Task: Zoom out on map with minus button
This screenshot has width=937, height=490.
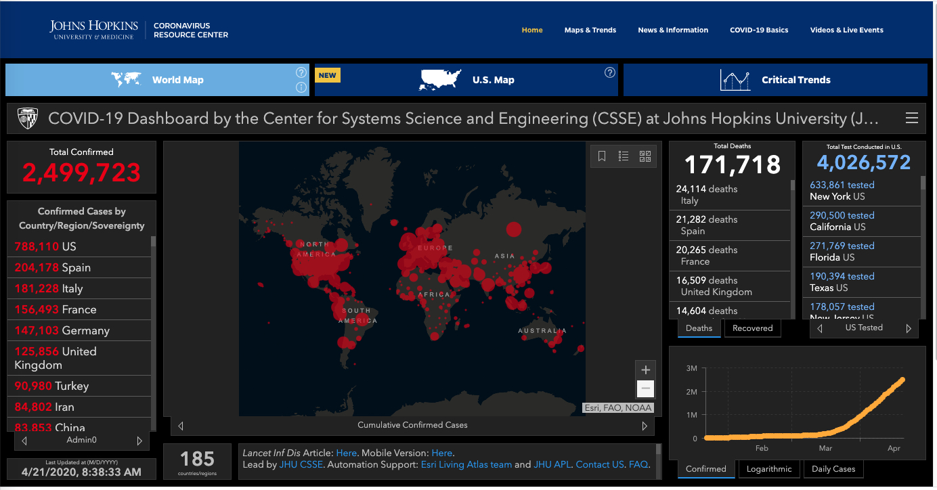Action: click(645, 388)
